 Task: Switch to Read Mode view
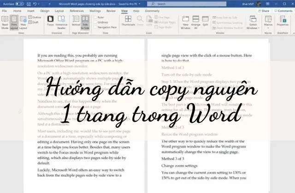(5, 23)
